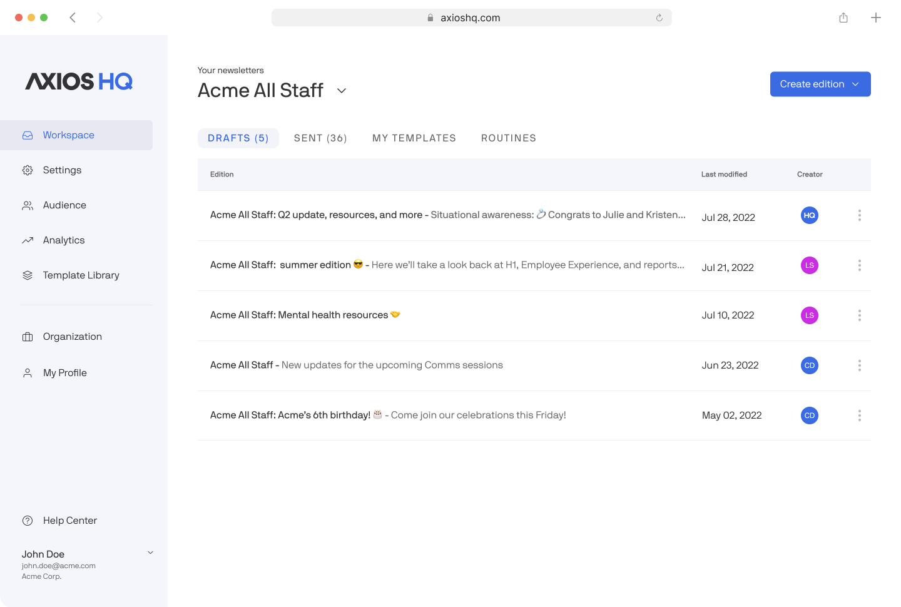901x607 pixels.
Task: Click the May 02, 2022 date
Action: pyautogui.click(x=732, y=415)
